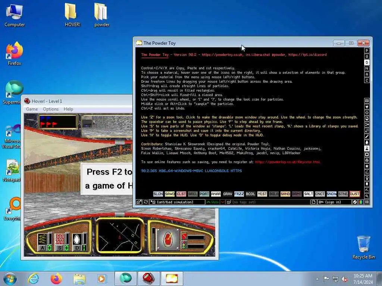Image resolution: width=382 pixels, height=286 pixels.
Task: Select the CNCT element
Action: click(320, 194)
